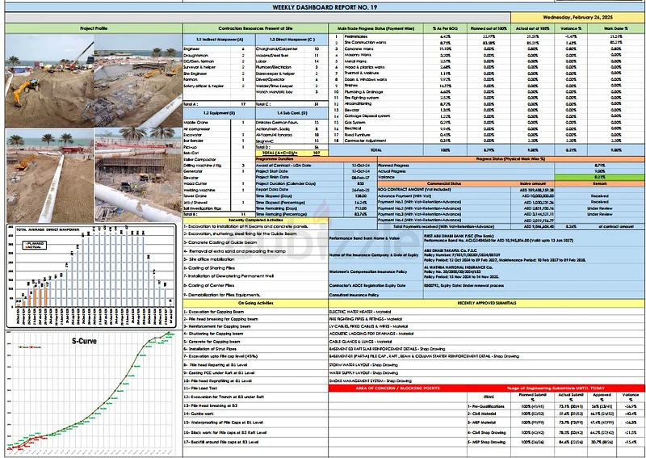
Task: Open the photo of white pipe across sand
Action: pyautogui.click(x=50, y=176)
